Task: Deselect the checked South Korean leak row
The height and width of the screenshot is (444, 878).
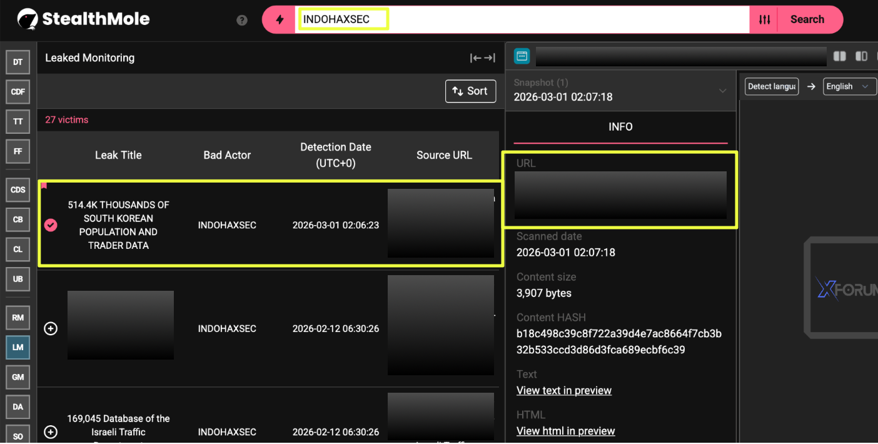Action: (51, 225)
